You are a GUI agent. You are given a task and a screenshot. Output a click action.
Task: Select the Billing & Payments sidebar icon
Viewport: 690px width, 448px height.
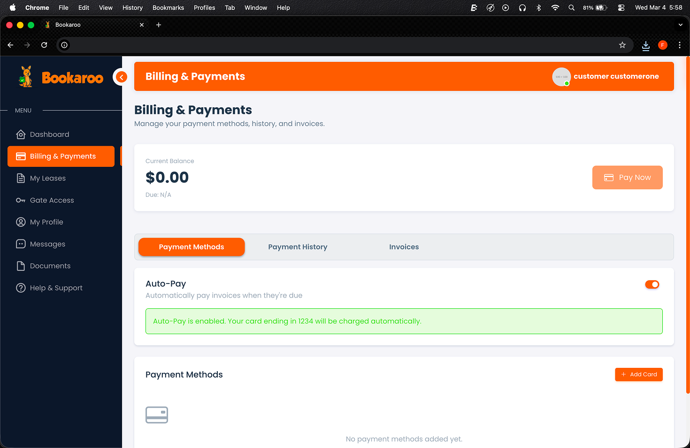coord(21,156)
